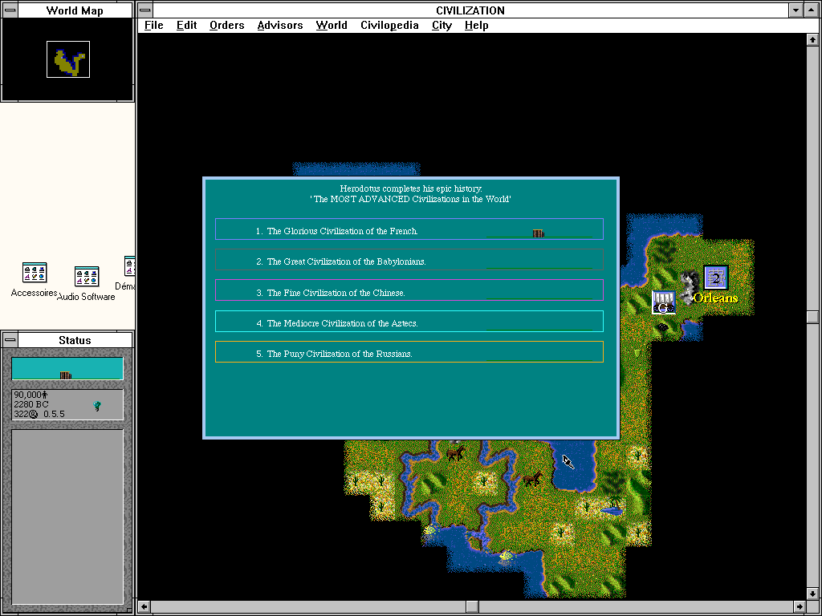Click vertical scrollbar down arrow

click(812, 594)
